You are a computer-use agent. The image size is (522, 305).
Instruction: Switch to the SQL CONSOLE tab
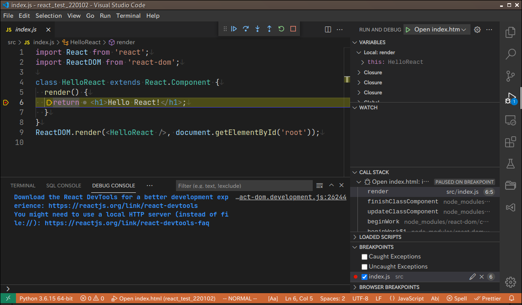click(63, 186)
